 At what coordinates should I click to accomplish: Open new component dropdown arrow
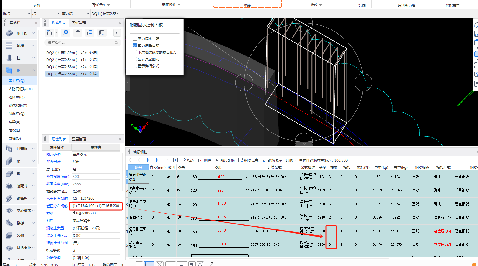point(56,33)
